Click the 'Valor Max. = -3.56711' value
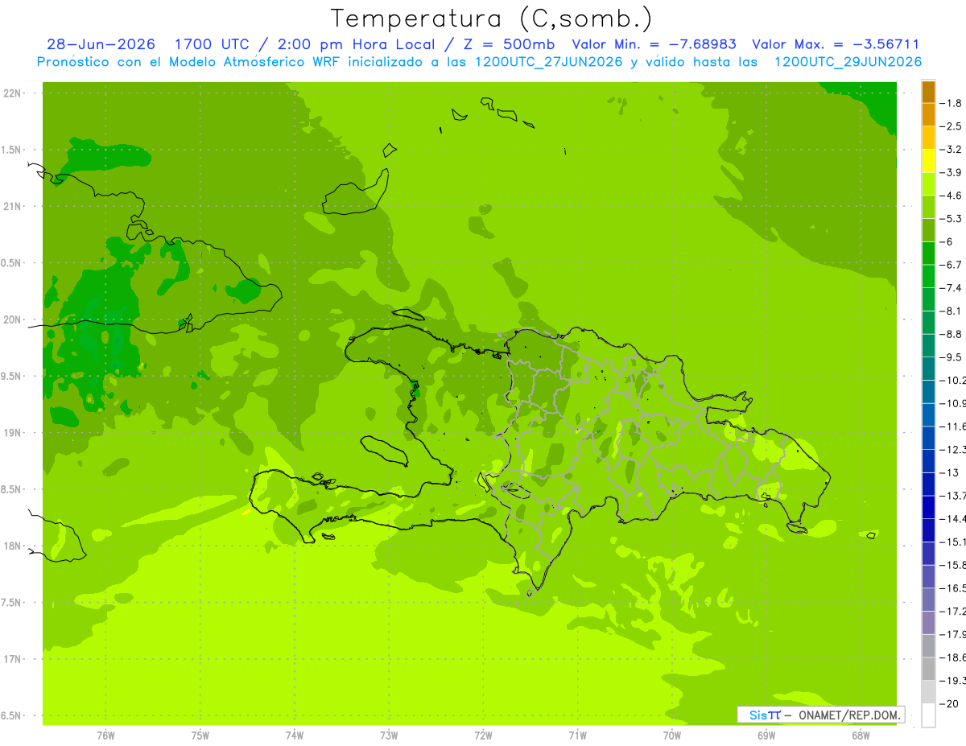The height and width of the screenshot is (746, 966). (836, 44)
